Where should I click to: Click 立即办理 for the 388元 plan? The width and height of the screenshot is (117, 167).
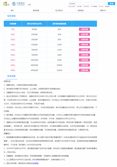84,65
